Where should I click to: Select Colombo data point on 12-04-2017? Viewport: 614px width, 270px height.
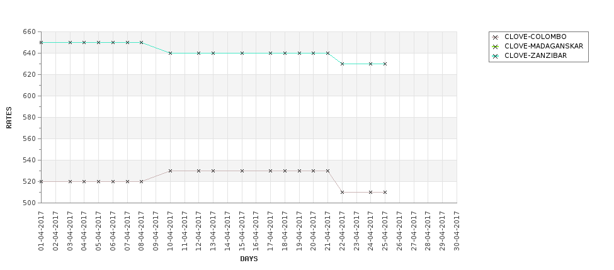point(198,171)
